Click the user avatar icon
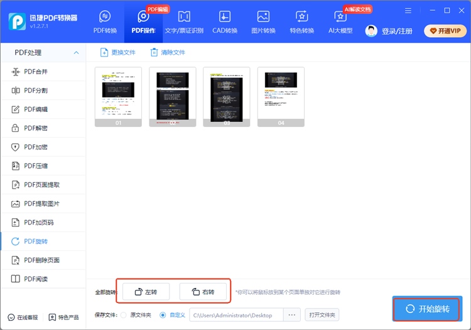 point(371,31)
